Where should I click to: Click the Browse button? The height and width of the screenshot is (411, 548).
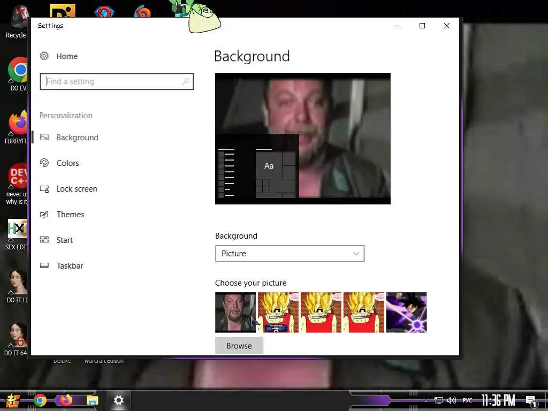(x=239, y=346)
